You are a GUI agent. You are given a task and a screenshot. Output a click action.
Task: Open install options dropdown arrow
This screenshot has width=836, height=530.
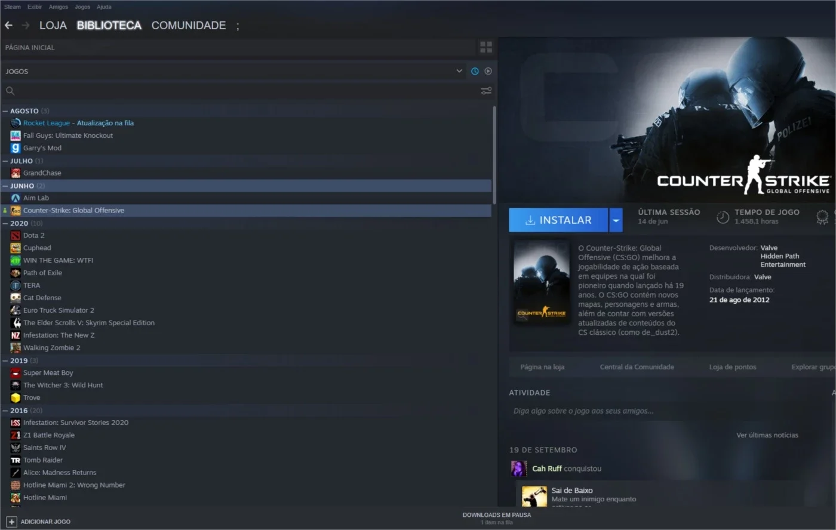(x=616, y=220)
